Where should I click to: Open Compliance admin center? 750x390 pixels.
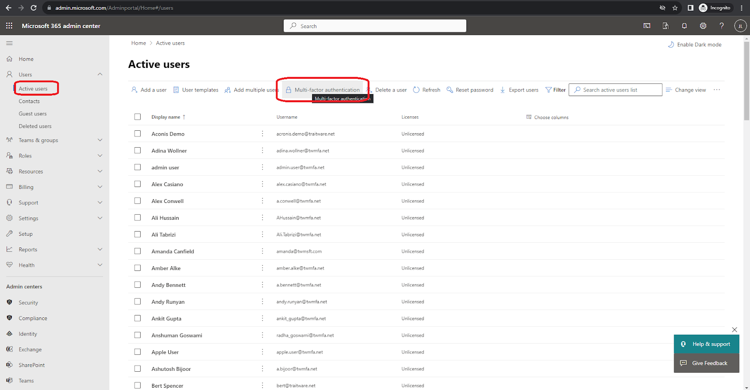click(33, 318)
